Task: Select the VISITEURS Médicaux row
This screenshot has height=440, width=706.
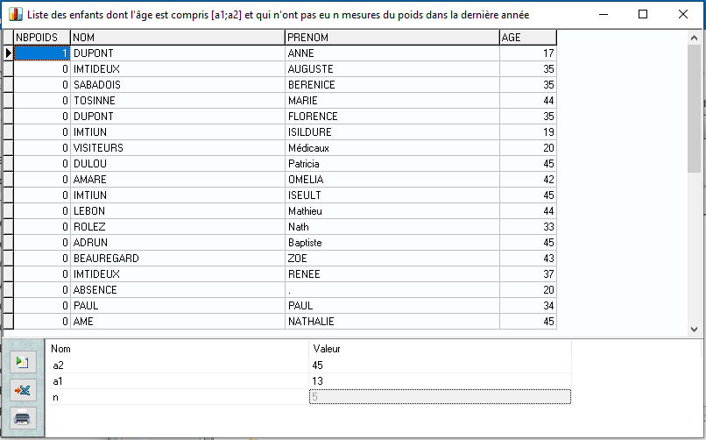Action: pyautogui.click(x=177, y=148)
